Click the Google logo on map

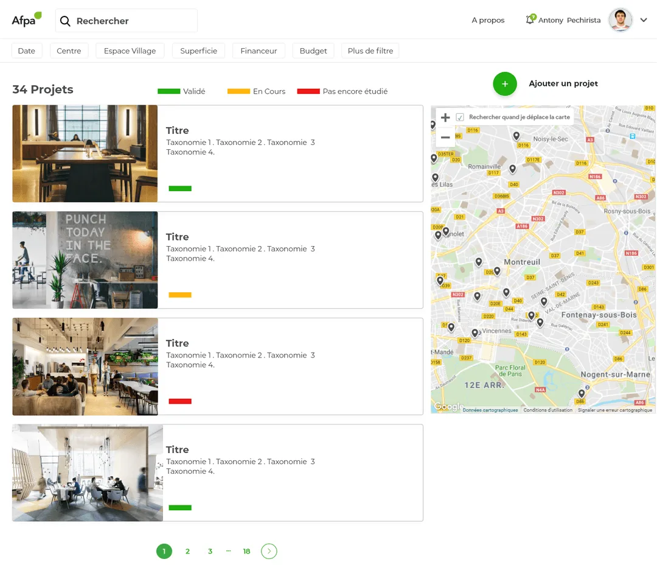coord(448,407)
